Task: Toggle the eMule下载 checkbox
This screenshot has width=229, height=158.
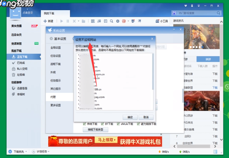Action: coord(118,124)
